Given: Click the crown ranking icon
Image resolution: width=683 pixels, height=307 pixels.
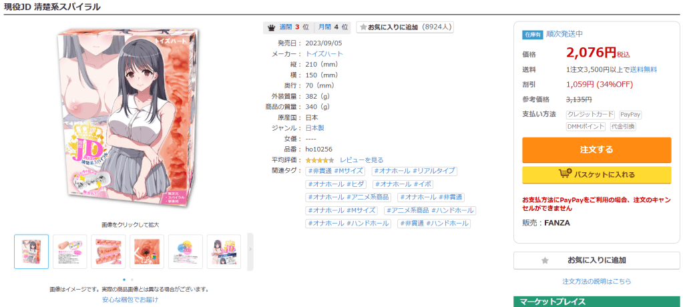Looking at the screenshot, I should (x=271, y=27).
